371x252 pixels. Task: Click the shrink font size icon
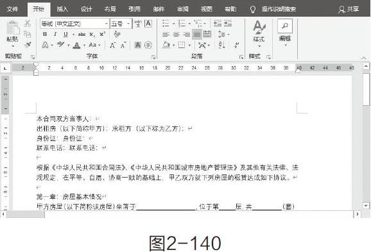click(x=123, y=45)
